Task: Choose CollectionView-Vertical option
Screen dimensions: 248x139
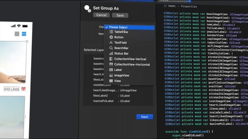Action: pyautogui.click(x=129, y=59)
